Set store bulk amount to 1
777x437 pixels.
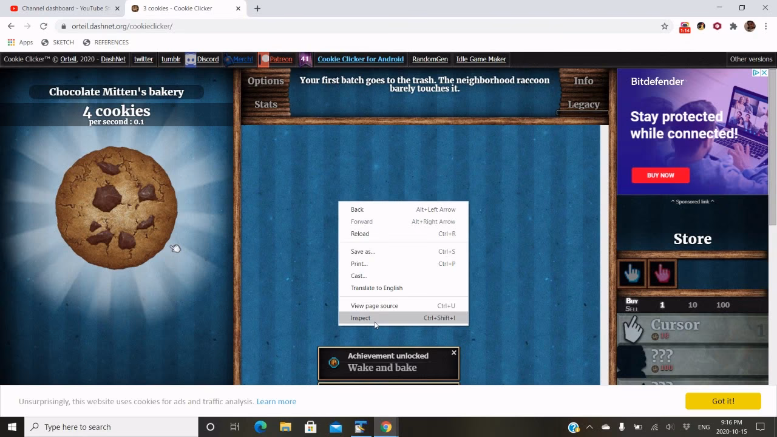click(x=662, y=305)
